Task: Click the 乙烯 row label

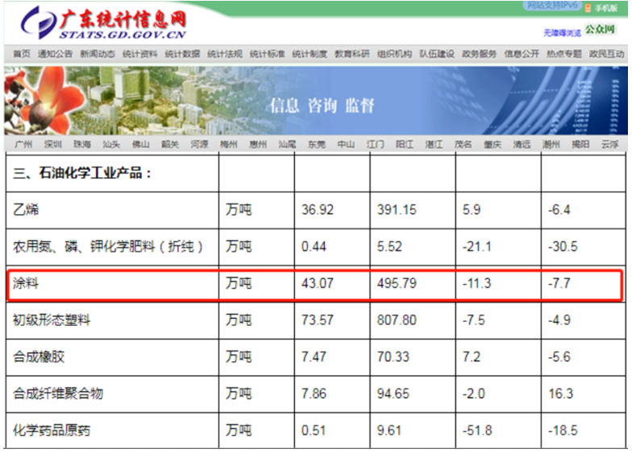Action: tap(26, 210)
